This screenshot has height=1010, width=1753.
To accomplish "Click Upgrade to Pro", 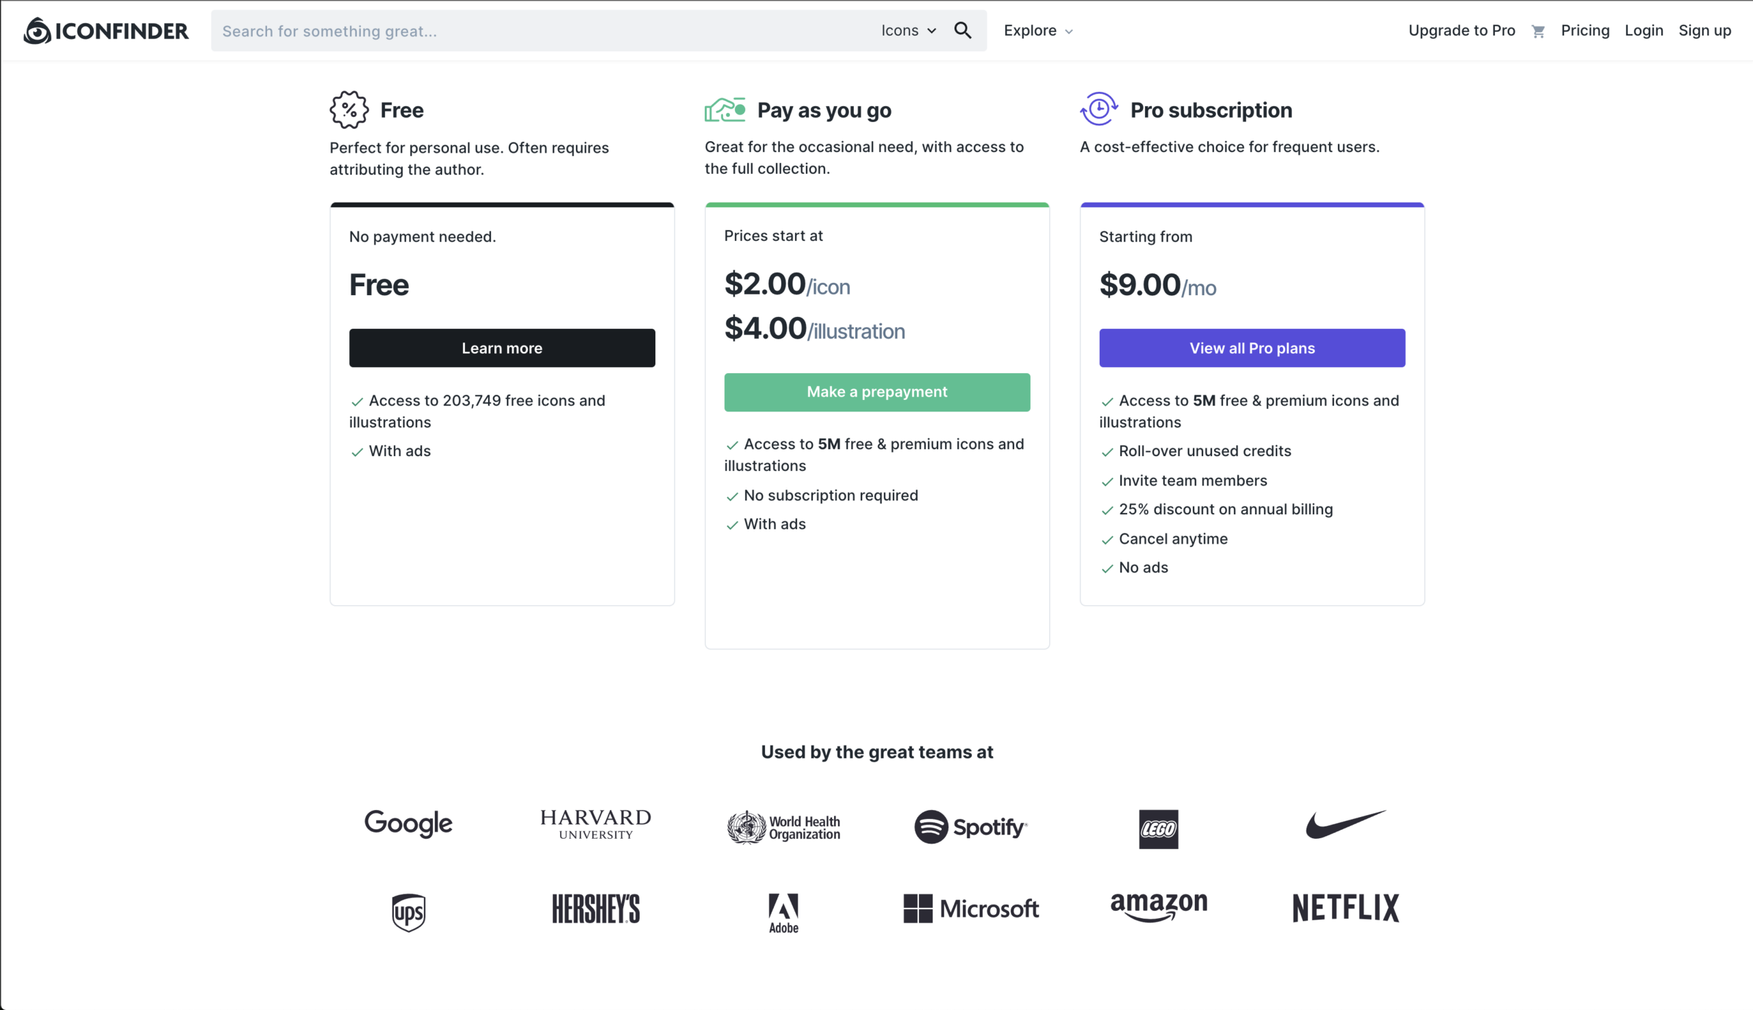I will tap(1461, 31).
